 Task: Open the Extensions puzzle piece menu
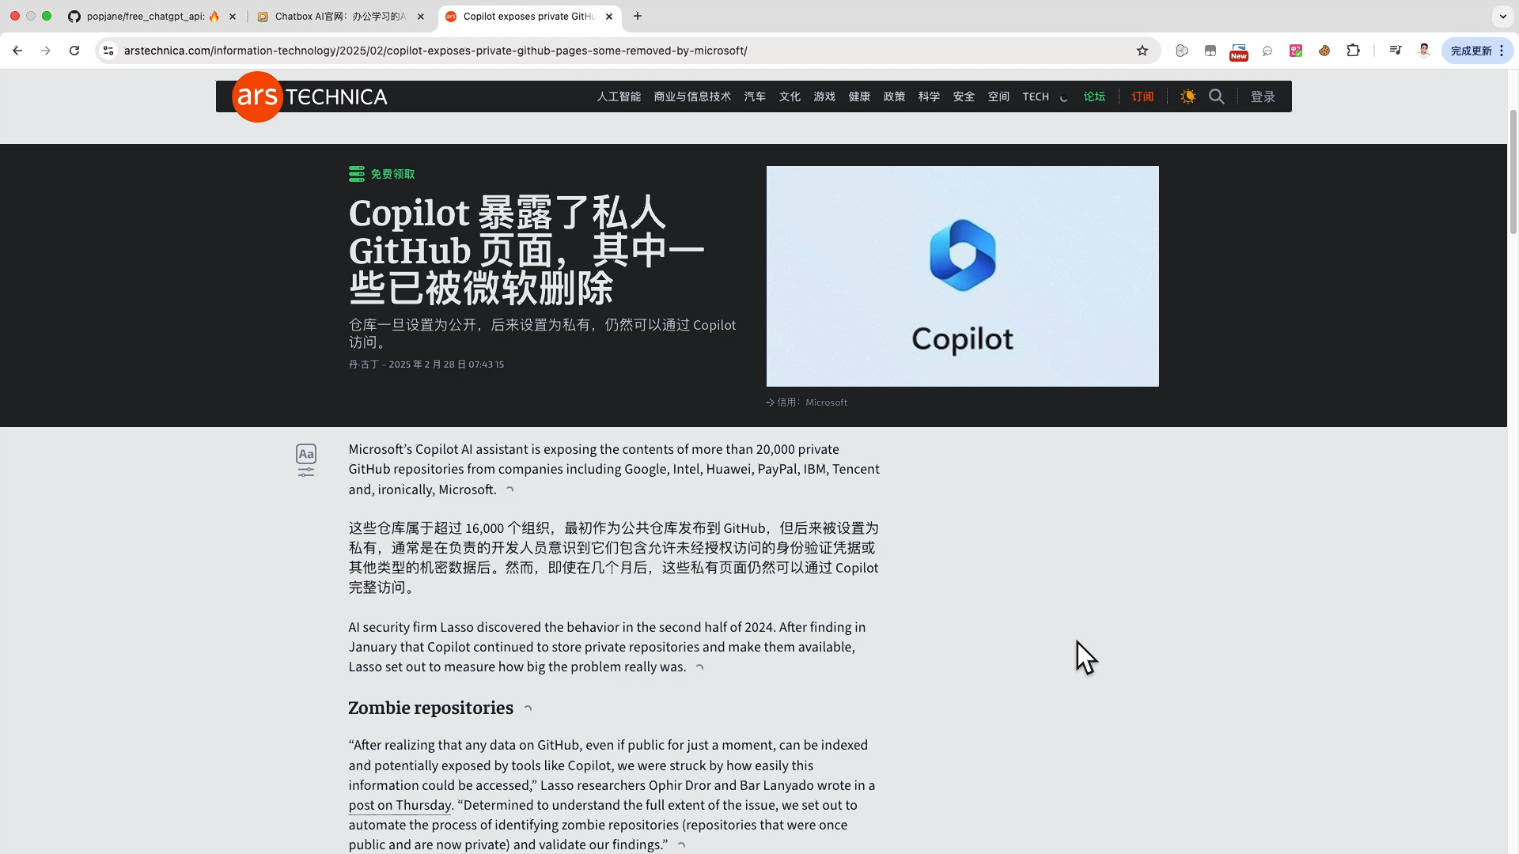point(1354,51)
